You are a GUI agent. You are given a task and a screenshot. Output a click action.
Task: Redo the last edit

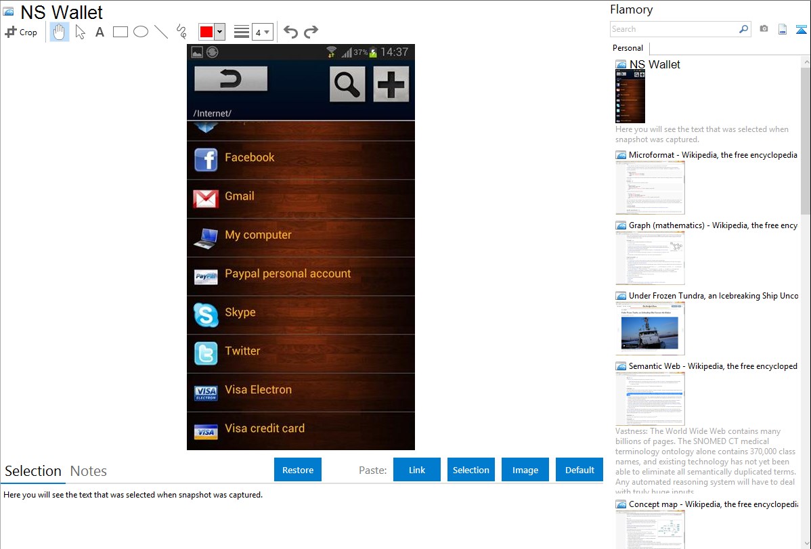point(311,32)
